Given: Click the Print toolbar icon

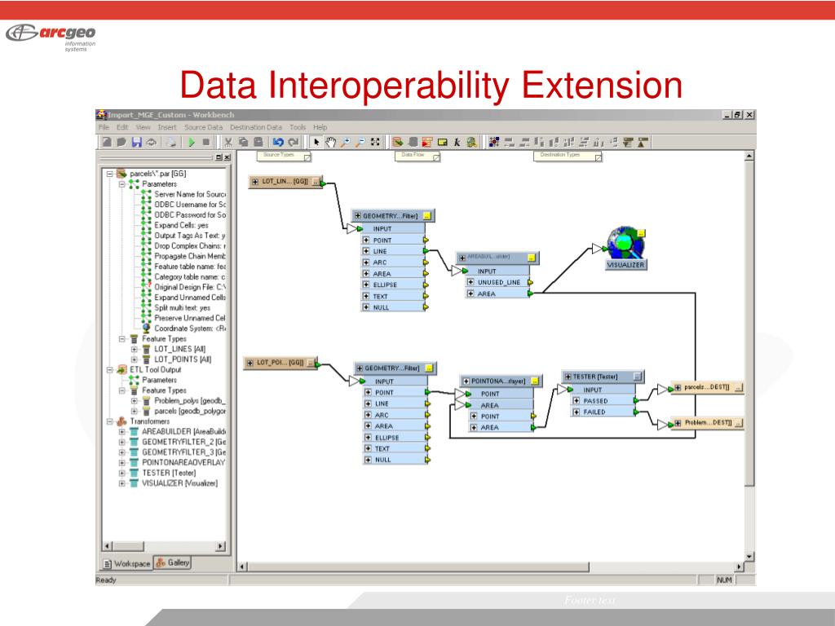Looking at the screenshot, I should [x=171, y=142].
